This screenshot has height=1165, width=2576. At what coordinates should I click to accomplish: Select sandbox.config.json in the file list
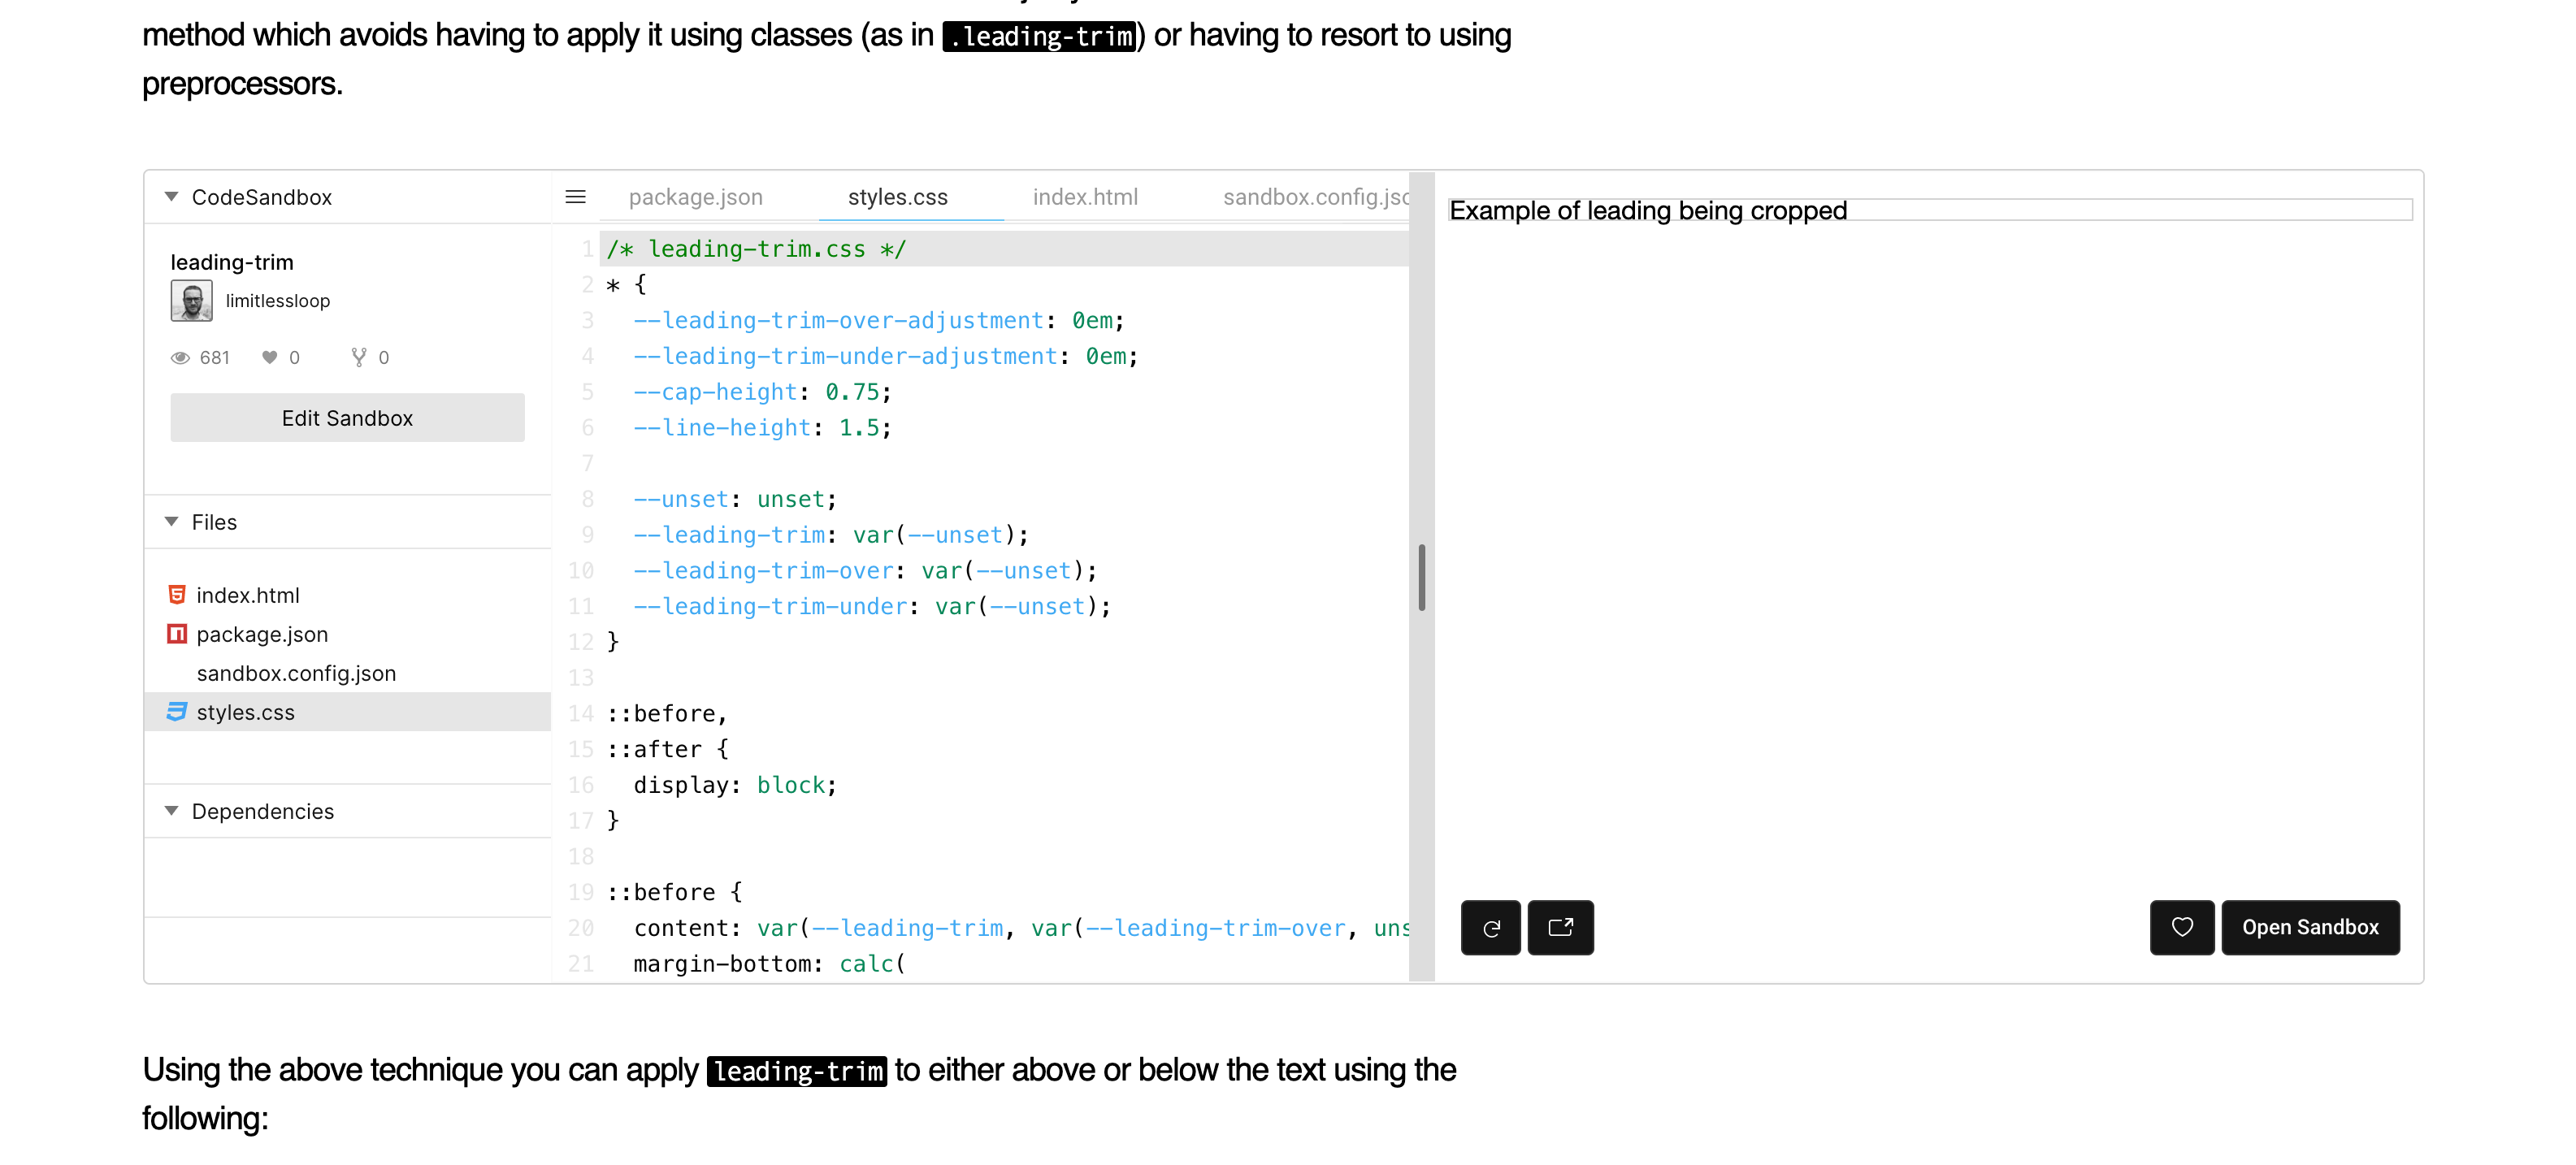tap(347, 673)
